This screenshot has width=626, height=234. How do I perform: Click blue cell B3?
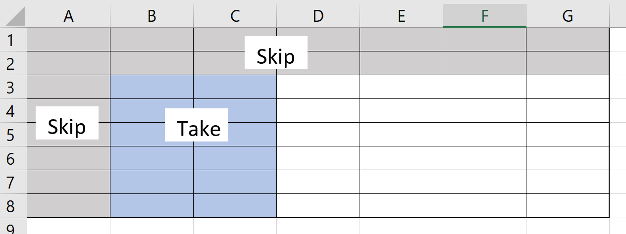[x=152, y=87]
